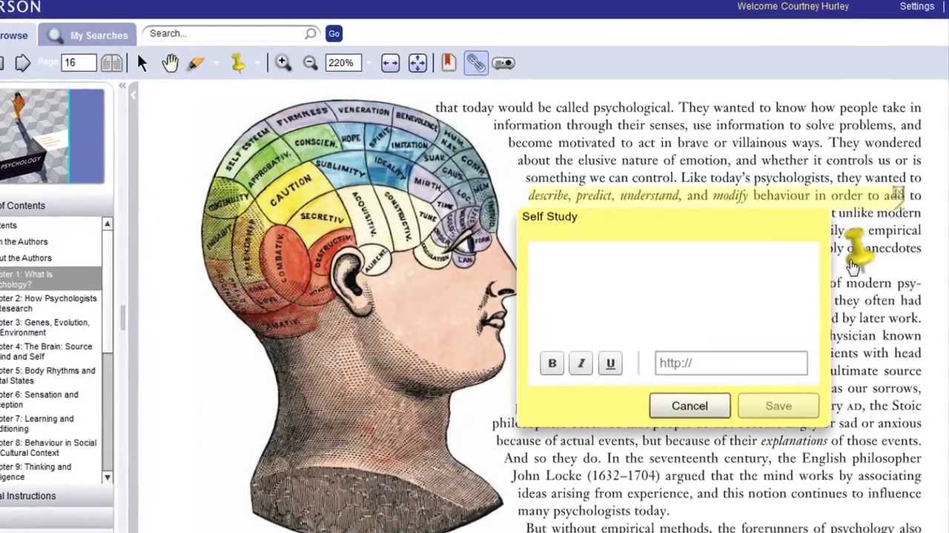Select highlighted Chapter 1 entry
This screenshot has width=949, height=533.
coord(50,279)
